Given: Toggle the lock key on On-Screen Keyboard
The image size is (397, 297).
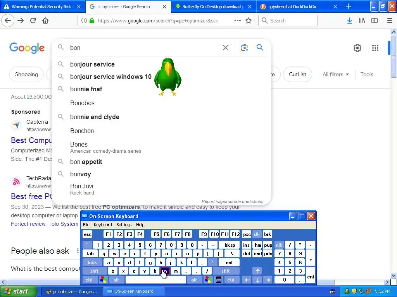Looking at the screenshot, I should [92, 263].
